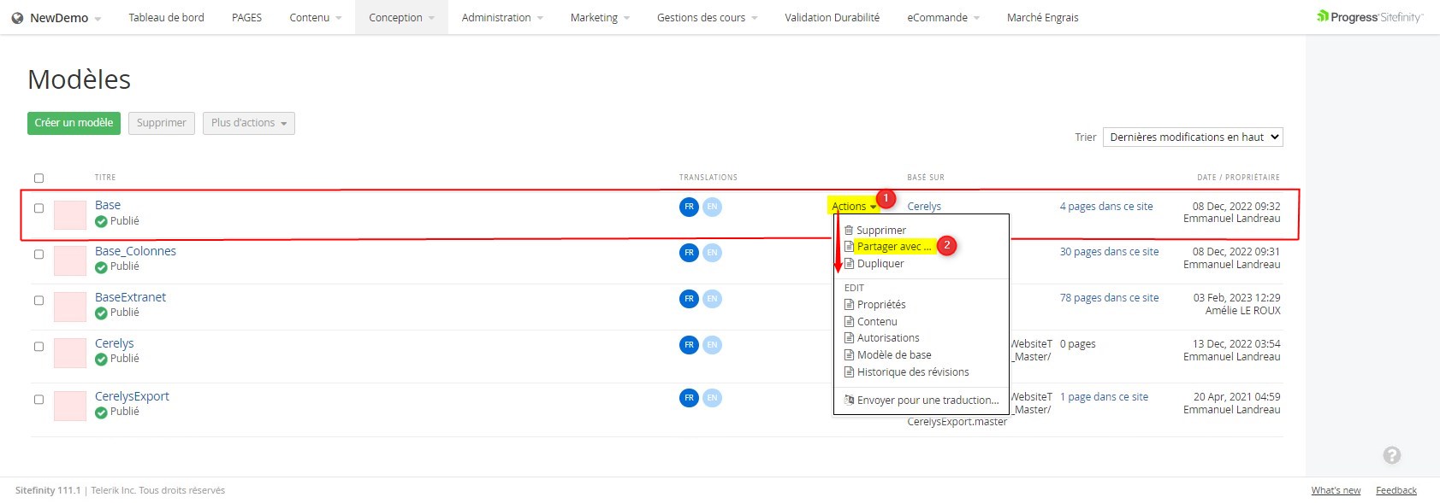Open the Actions dropdown for Base
This screenshot has height=503, width=1440.
click(853, 207)
